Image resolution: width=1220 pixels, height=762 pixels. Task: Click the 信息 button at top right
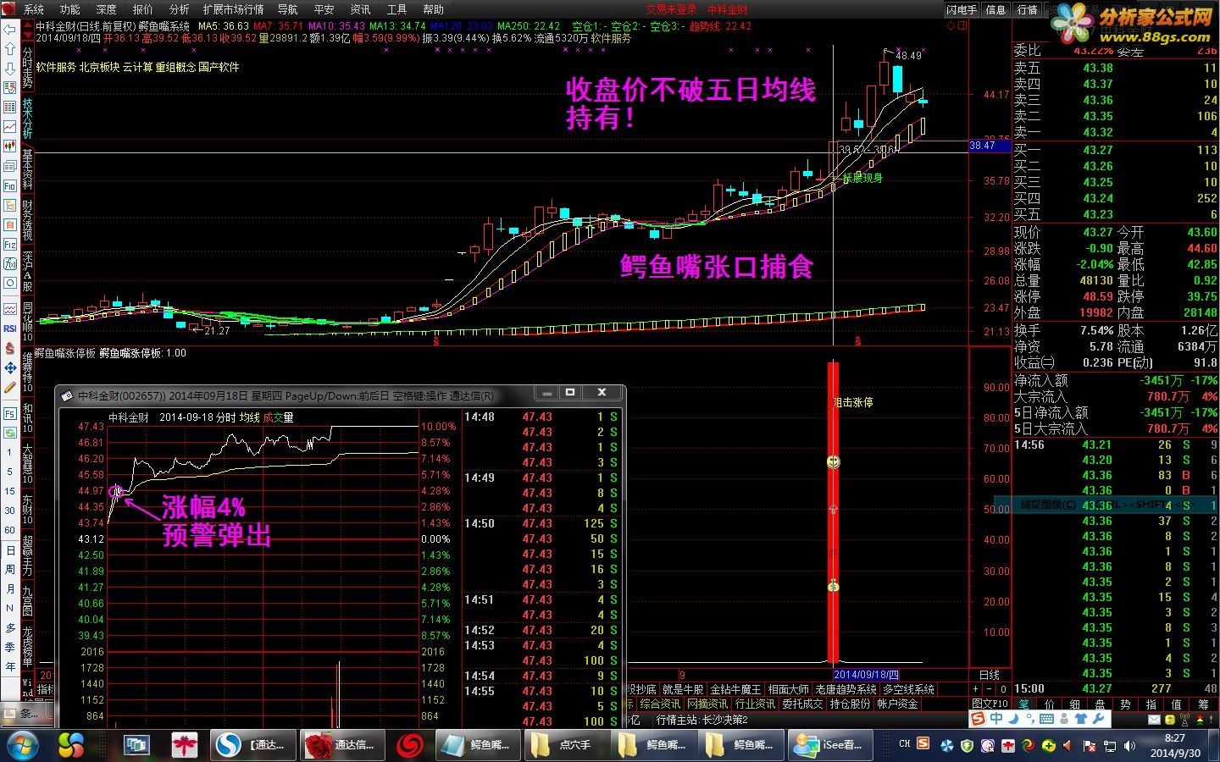tap(996, 9)
